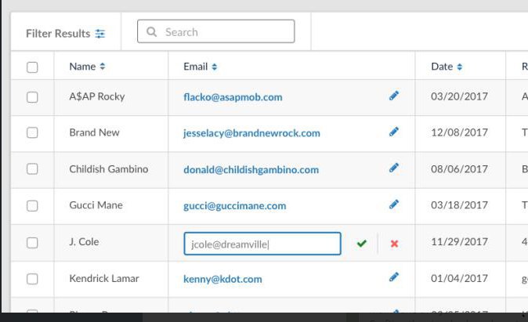This screenshot has height=322, width=528.
Task: Click the name A$AP Rocky
Action: coord(97,96)
